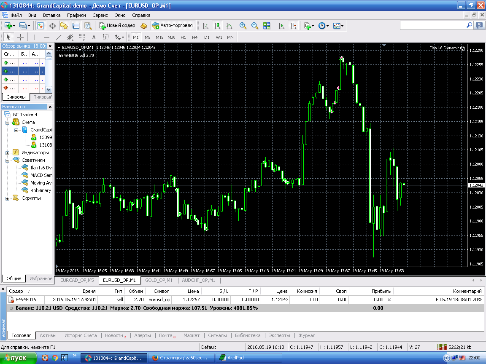
Task: Toggle the Navigator folder-star icon
Action: point(64,26)
